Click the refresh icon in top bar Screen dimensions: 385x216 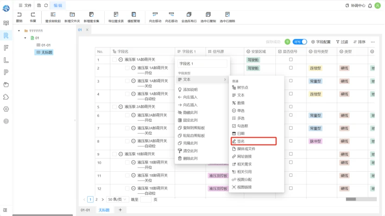[46, 6]
